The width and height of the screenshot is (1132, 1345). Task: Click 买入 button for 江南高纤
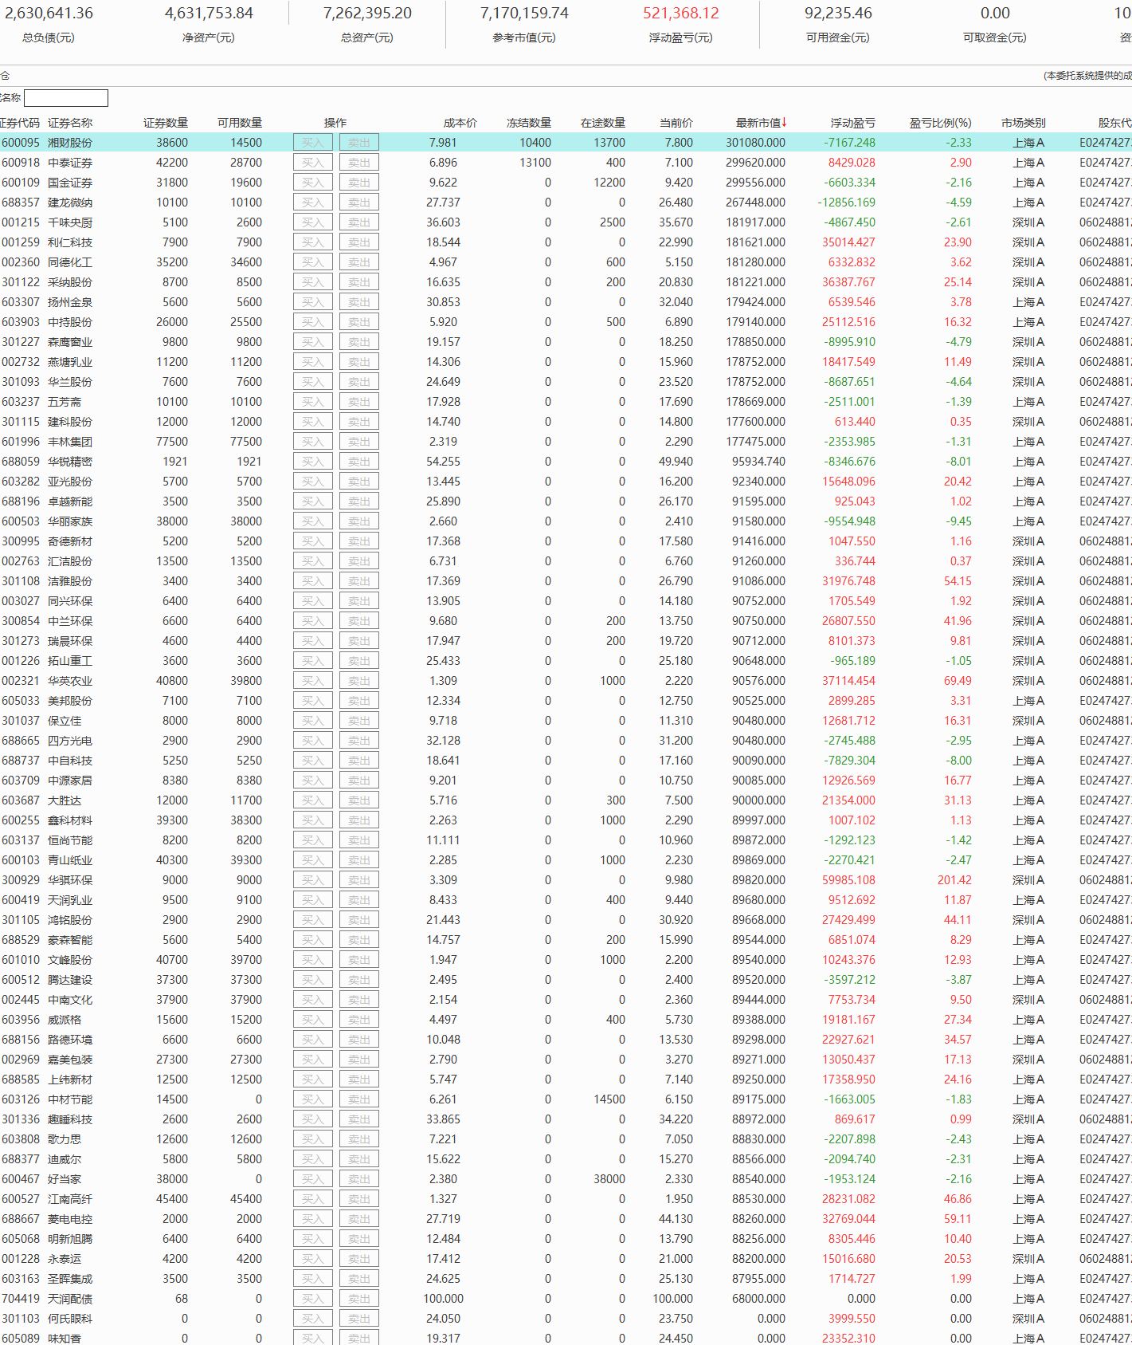tap(313, 1199)
